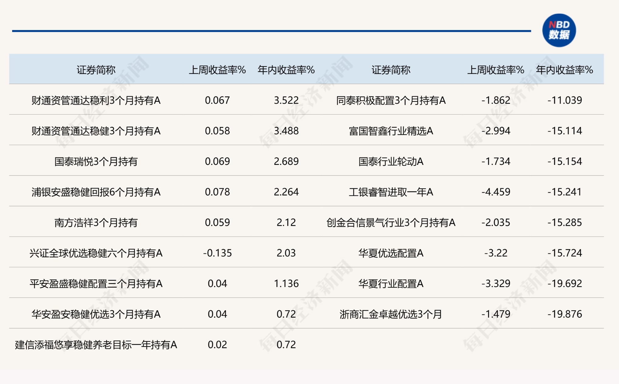Screen dimensions: 619x384
Task: Click 国泰瑞悦3个月持有 fund name
Action: tap(96, 162)
